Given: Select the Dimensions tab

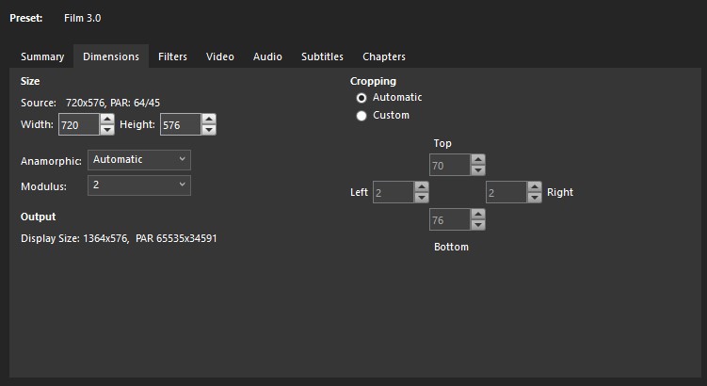Looking at the screenshot, I should point(111,56).
